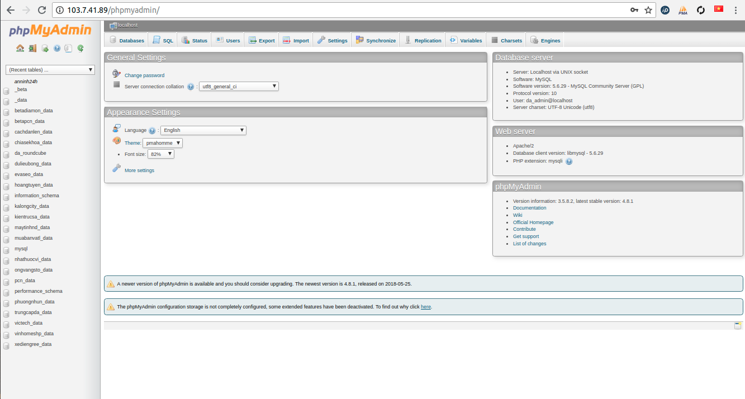Visit the Official Homepage link
The image size is (745, 399).
533,222
